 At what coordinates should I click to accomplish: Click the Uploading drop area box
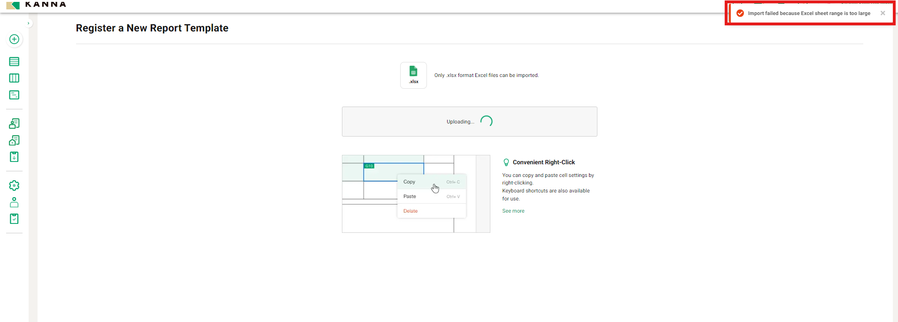(469, 122)
